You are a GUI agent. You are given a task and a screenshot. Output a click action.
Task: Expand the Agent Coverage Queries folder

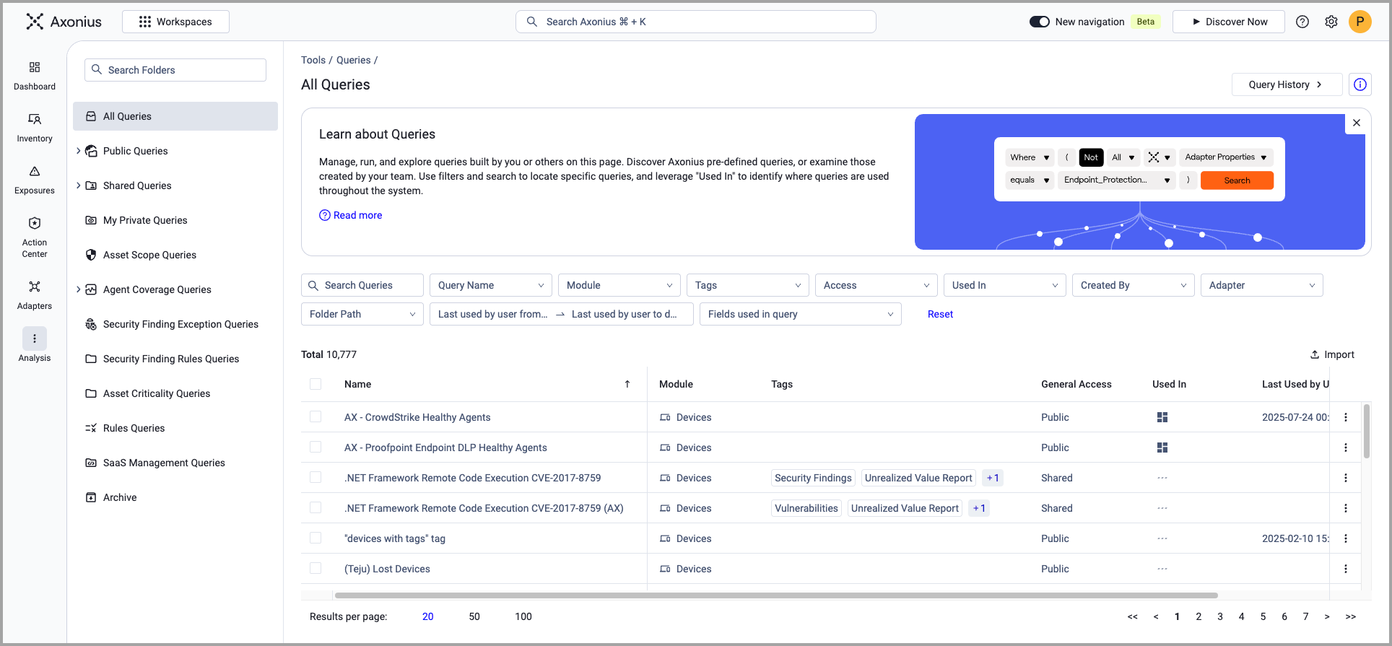pos(78,289)
